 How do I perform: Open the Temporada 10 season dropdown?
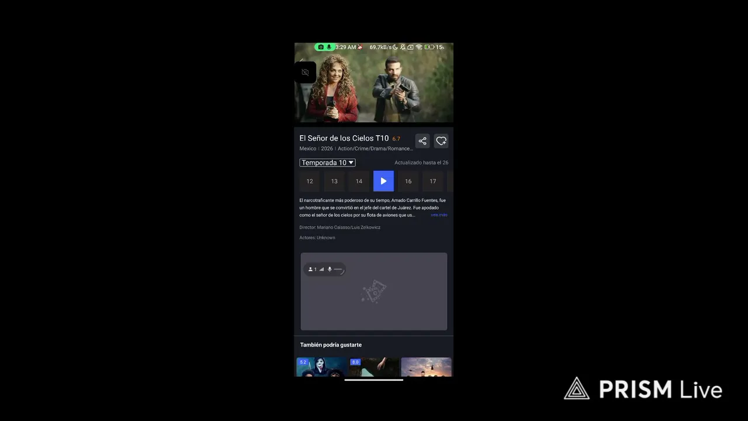[327, 163]
